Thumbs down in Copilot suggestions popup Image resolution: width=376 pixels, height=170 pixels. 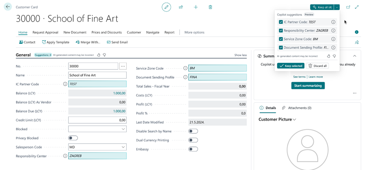(x=334, y=56)
